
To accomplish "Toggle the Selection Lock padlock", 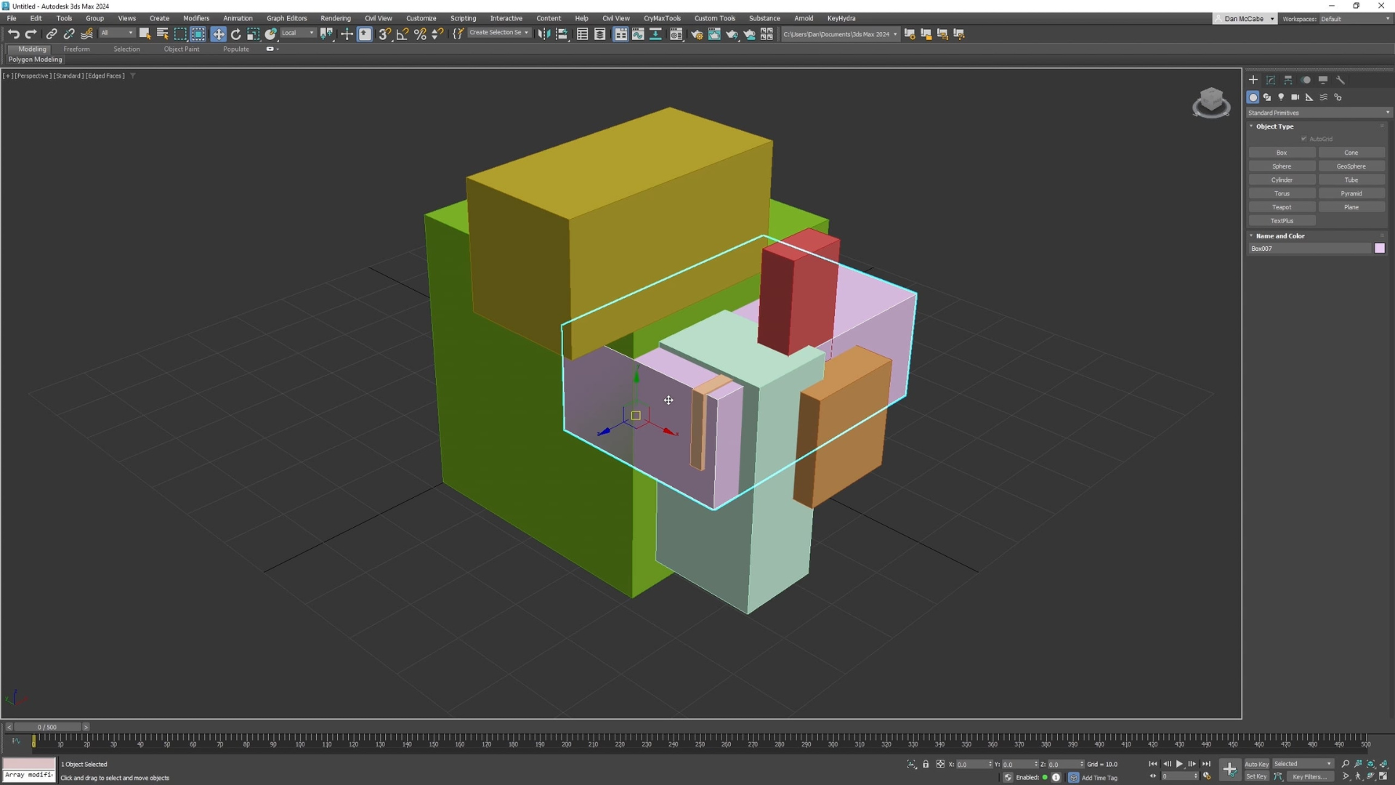I will point(926,764).
